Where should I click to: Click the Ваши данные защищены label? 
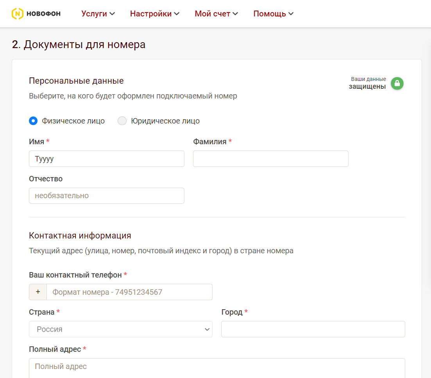(367, 83)
